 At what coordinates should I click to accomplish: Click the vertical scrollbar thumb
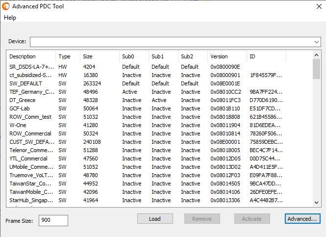[x=316, y=69]
